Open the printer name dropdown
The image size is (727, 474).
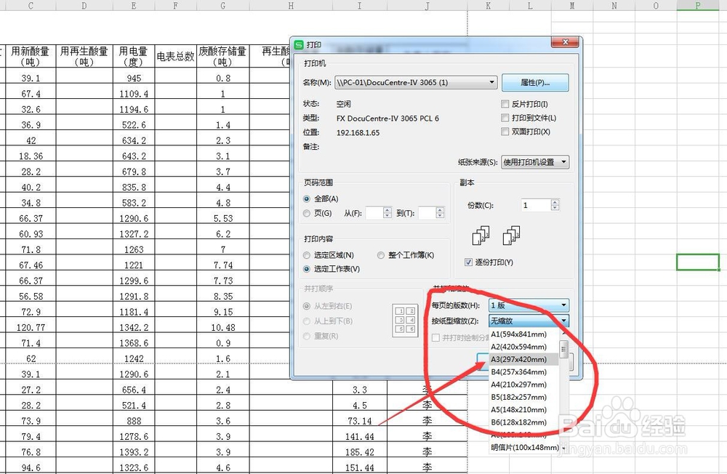point(491,82)
